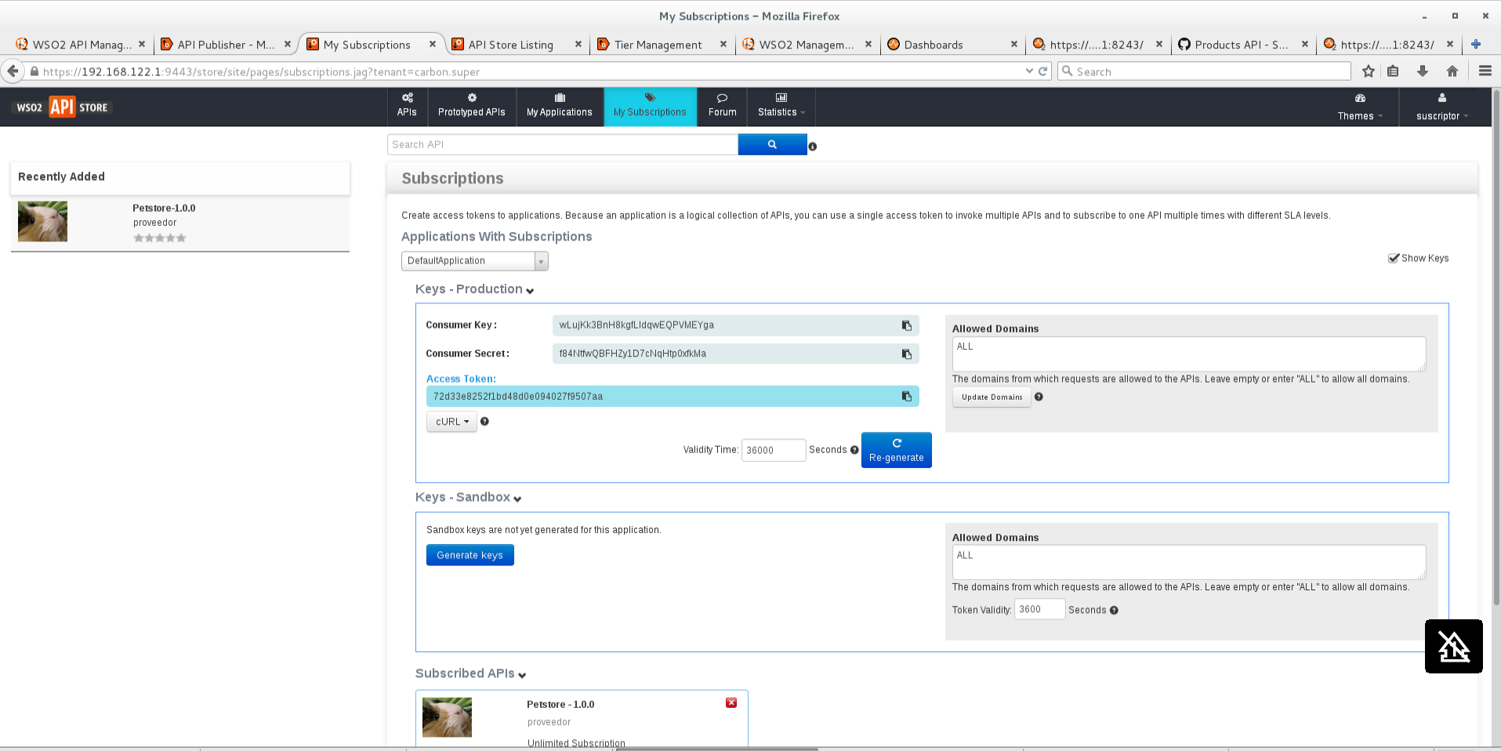Open the Statistics menu dropdown

click(781, 107)
